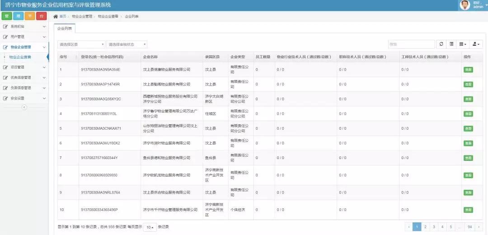Image resolution: width=488 pixels, height=235 pixels.
Task: Collapse the sidebar with the double-arrow icon
Action: (24, 107)
